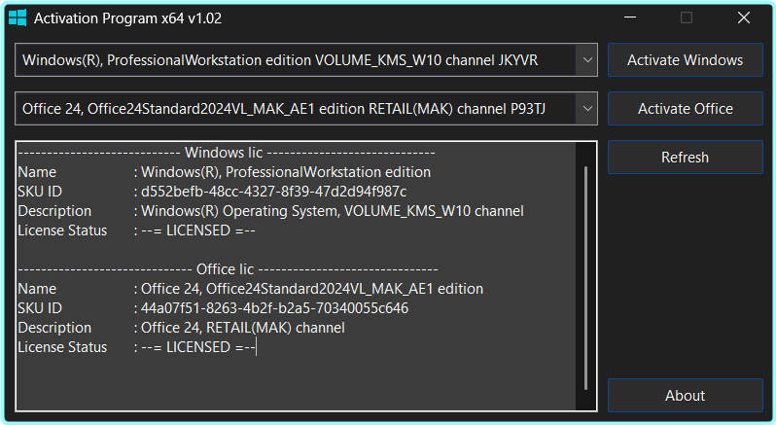The width and height of the screenshot is (776, 425).
Task: Click the Office24Standard2024VL_MAK_AE1 name line
Action: (x=251, y=289)
